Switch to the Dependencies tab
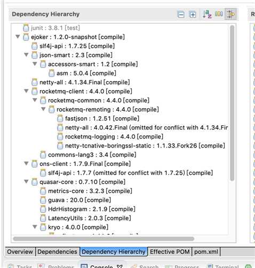The width and height of the screenshot is (255, 268). click(x=57, y=251)
